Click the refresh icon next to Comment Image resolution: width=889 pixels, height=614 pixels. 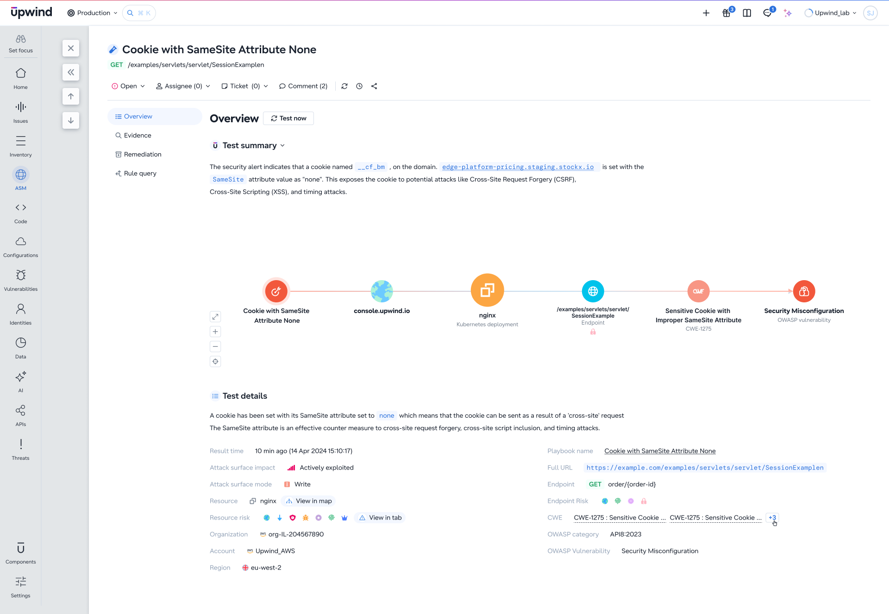344,86
